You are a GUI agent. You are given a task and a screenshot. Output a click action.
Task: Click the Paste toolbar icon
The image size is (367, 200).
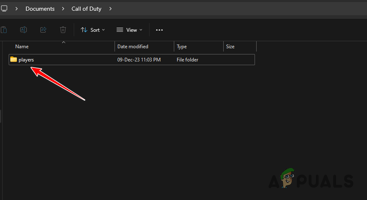4,30
